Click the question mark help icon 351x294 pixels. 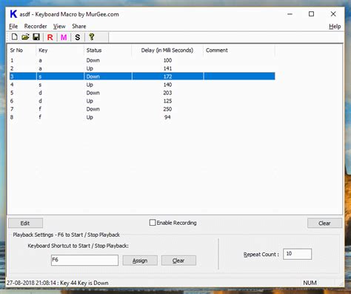coord(92,37)
